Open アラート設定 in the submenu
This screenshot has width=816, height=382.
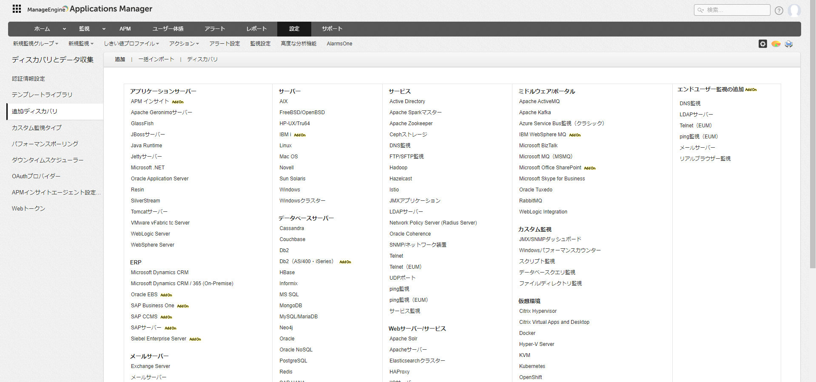point(225,44)
